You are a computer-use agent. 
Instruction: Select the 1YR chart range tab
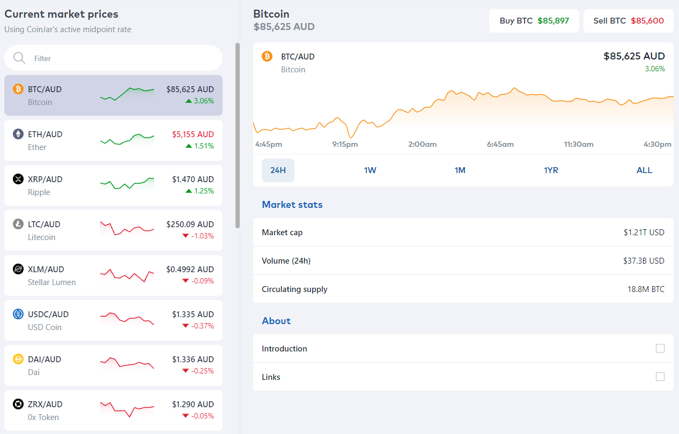pos(551,170)
